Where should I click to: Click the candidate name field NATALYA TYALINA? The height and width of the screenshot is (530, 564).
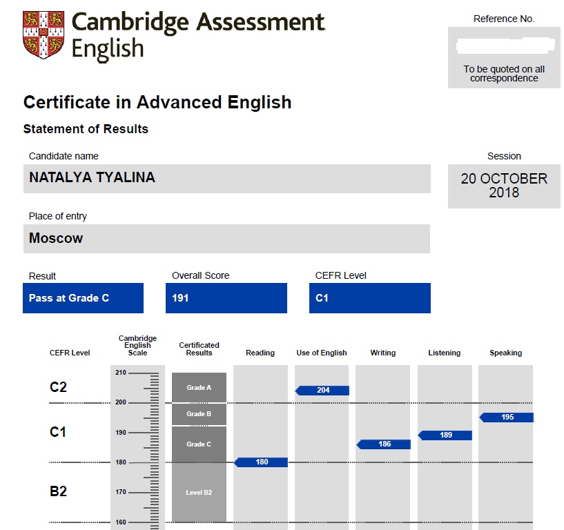click(226, 179)
